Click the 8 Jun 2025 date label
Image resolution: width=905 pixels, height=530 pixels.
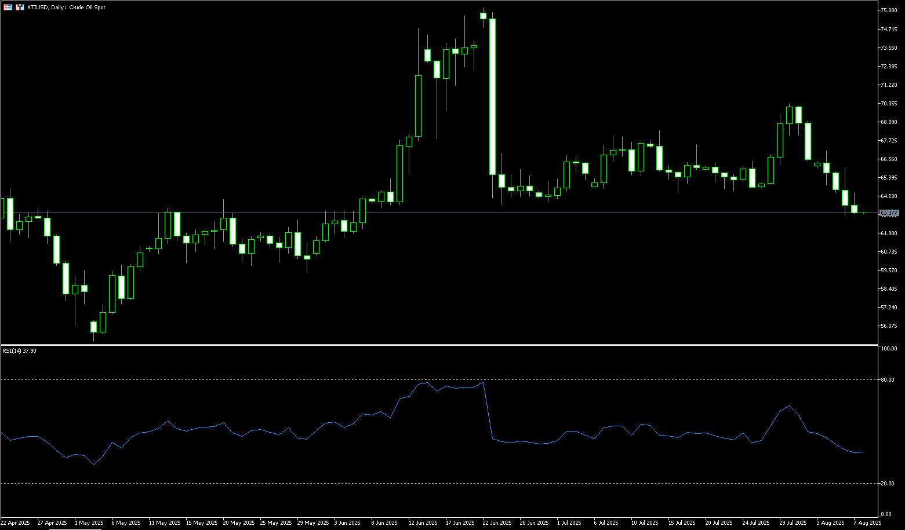(384, 522)
